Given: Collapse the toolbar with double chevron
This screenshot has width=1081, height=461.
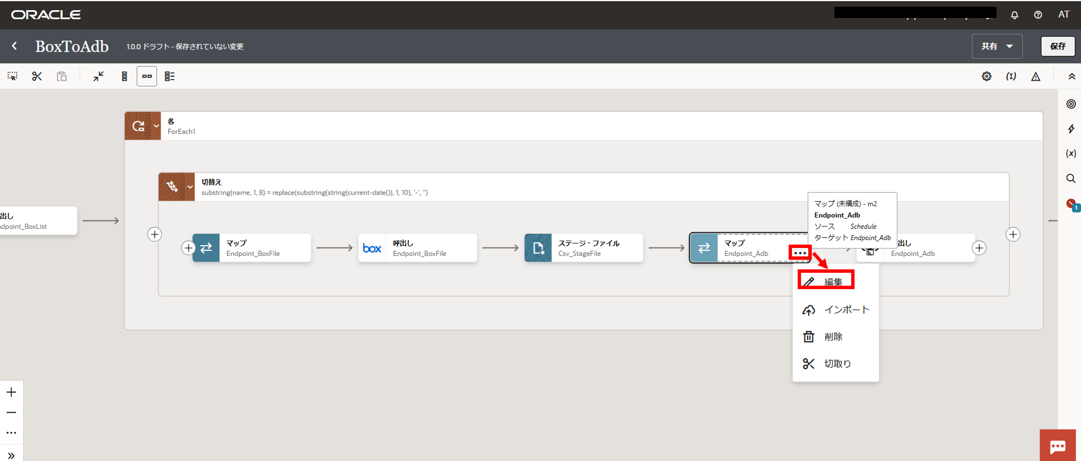Looking at the screenshot, I should click(x=1071, y=76).
